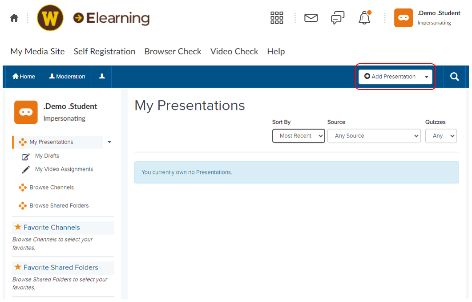Image resolution: width=472 pixels, height=302 pixels.
Task: Open the apps grid icon
Action: tap(276, 17)
